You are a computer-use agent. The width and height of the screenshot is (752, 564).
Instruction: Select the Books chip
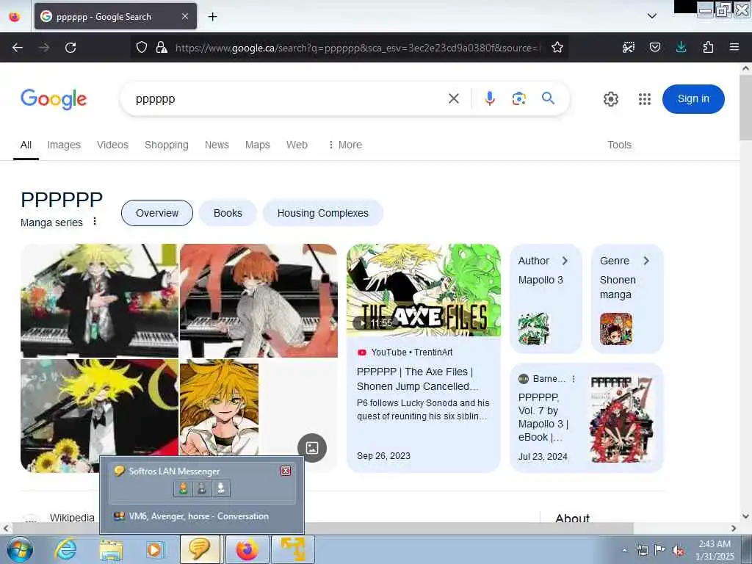[x=228, y=213]
